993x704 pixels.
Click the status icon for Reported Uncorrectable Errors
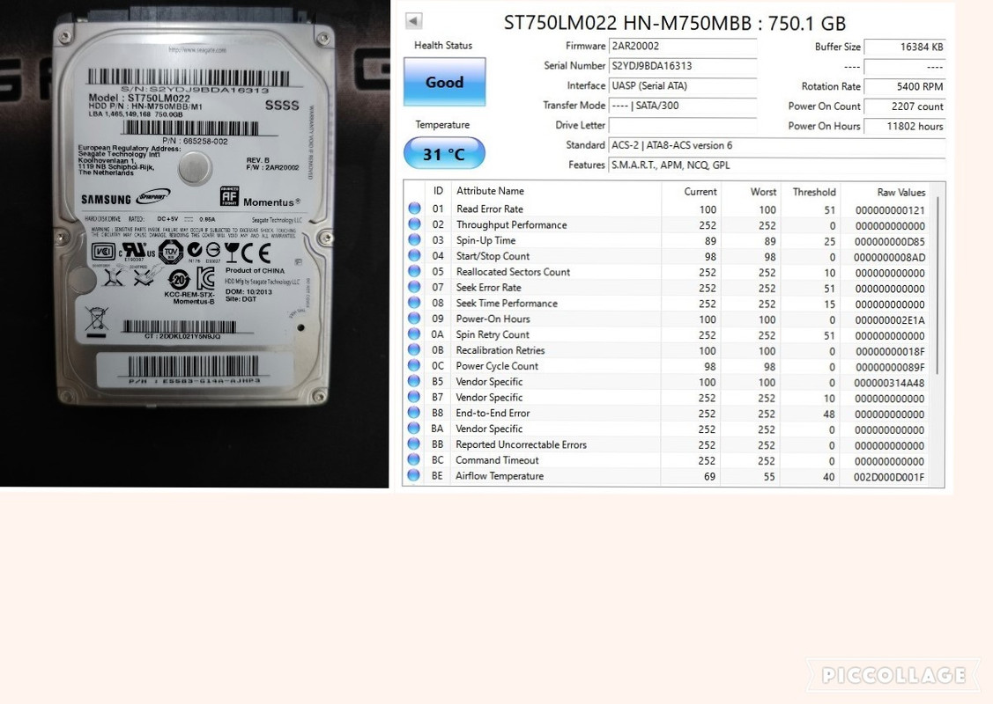click(414, 444)
